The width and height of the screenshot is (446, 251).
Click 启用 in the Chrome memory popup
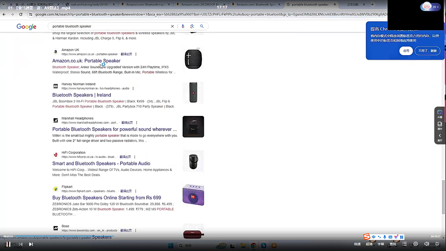(x=406, y=51)
